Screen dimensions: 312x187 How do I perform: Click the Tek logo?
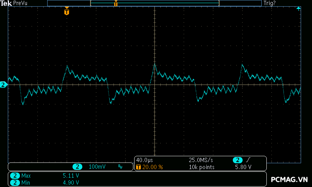click(6, 3)
